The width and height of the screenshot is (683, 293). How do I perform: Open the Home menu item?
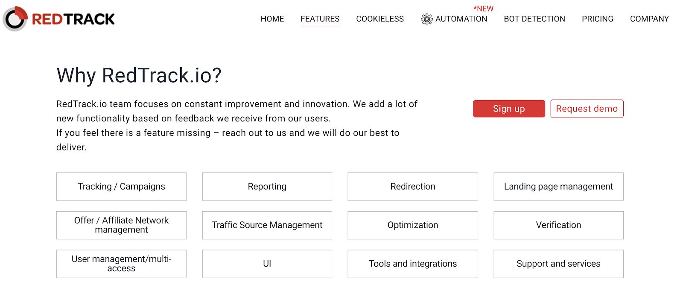click(x=272, y=19)
